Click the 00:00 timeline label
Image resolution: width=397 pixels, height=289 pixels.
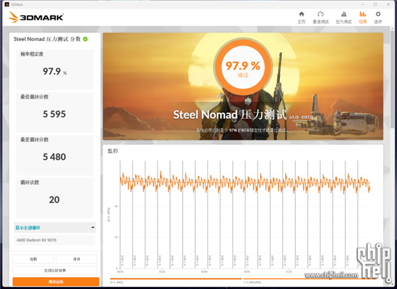coord(120,272)
